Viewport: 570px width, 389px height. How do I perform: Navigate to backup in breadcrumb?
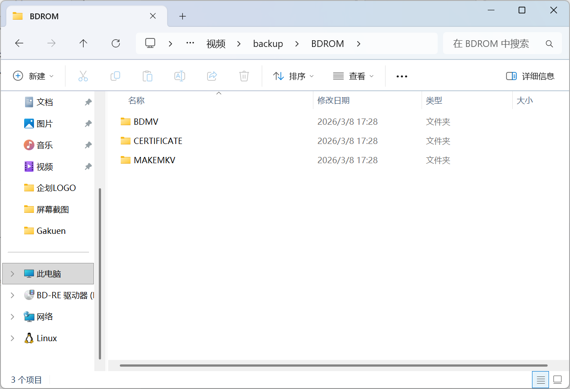pyautogui.click(x=268, y=43)
